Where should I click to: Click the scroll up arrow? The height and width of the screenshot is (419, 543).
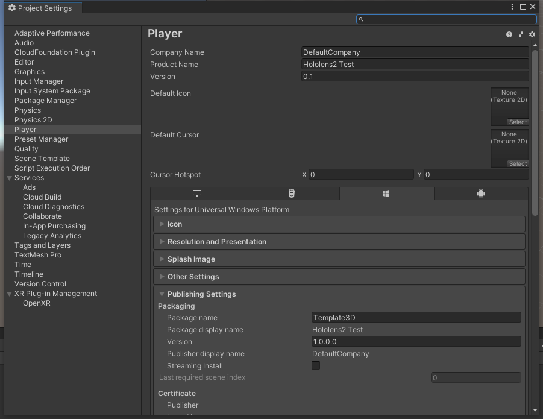coord(535,45)
